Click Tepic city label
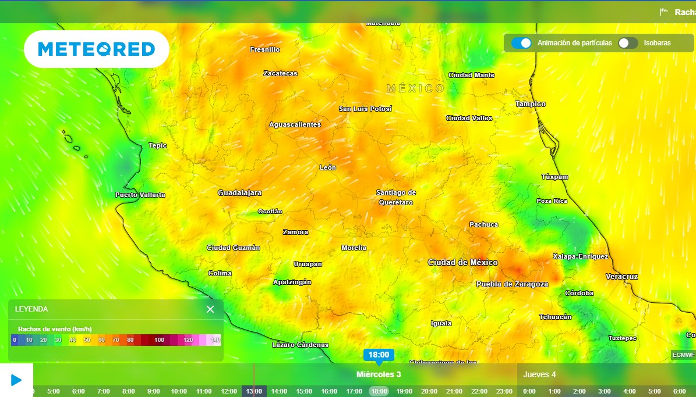 click(158, 145)
